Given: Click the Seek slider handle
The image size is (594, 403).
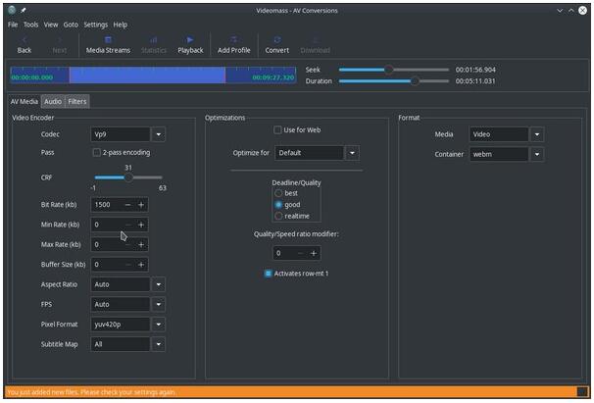Looking at the screenshot, I should click(389, 70).
